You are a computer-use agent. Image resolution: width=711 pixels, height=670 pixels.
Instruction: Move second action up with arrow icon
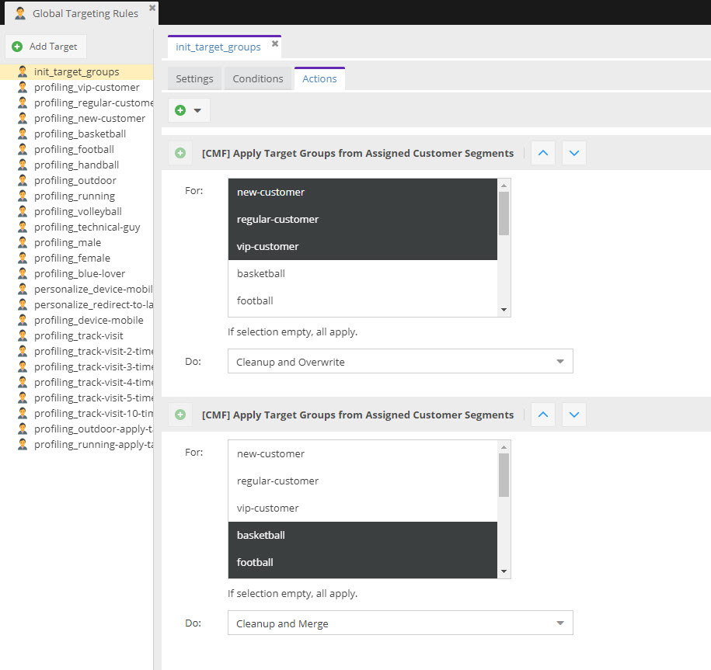click(x=543, y=415)
